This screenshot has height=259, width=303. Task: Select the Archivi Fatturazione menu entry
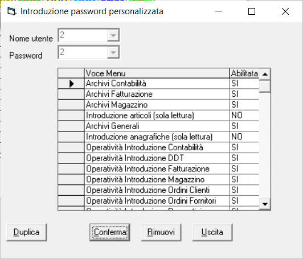[157, 94]
